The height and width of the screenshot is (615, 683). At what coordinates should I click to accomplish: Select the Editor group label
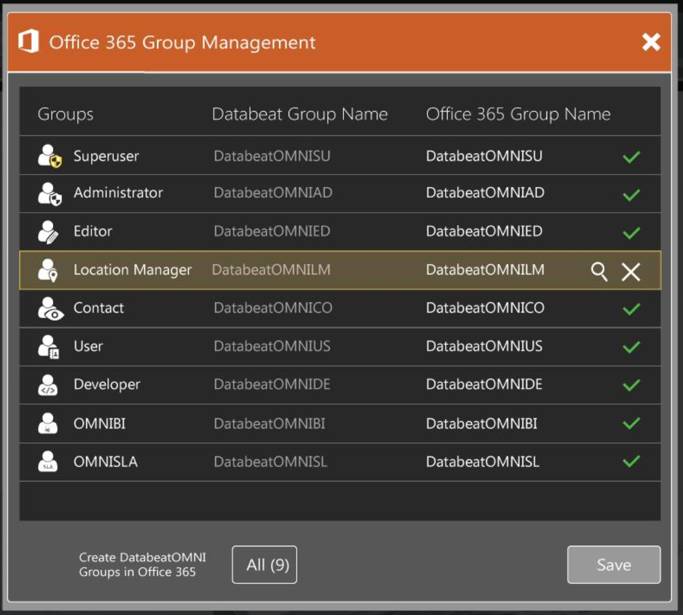coord(93,231)
